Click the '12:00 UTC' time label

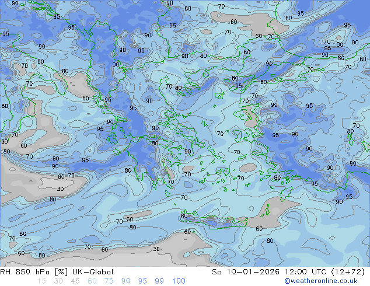coord(305,272)
